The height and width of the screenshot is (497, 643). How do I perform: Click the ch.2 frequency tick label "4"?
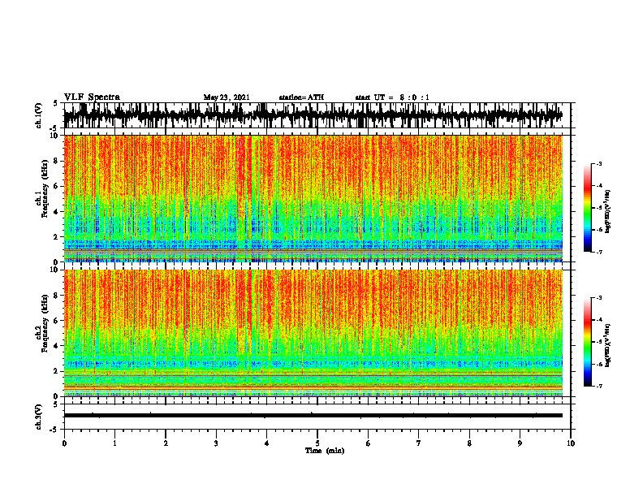(57, 346)
